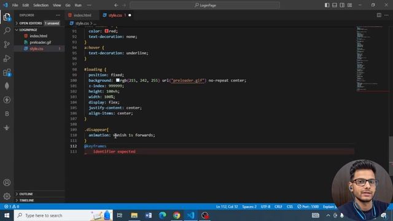The width and height of the screenshot is (393, 221).
Task: Click the UTF-8 encoding status item
Action: click(265, 207)
